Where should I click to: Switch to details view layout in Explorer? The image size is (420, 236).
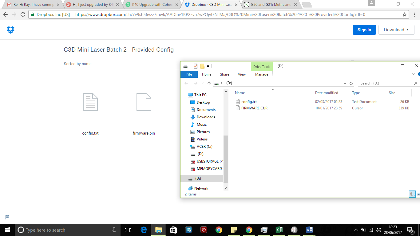412,194
